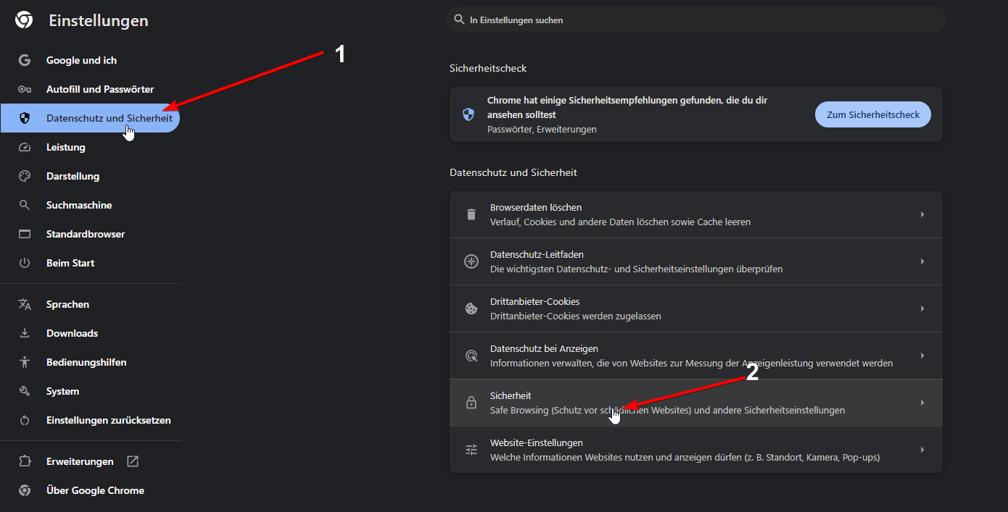Click the Browserdaten löschen trash icon
The height and width of the screenshot is (512, 1008).
(471, 214)
